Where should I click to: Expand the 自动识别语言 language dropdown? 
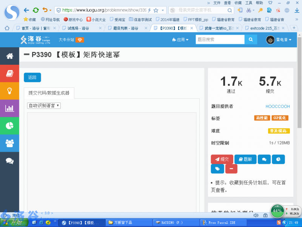[44, 106]
